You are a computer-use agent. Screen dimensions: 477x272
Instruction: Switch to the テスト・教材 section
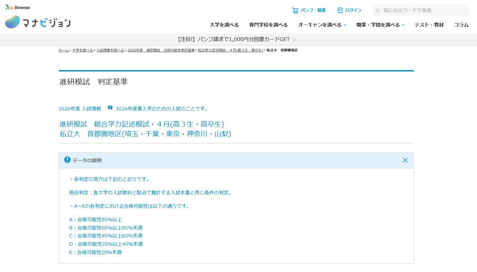(429, 25)
